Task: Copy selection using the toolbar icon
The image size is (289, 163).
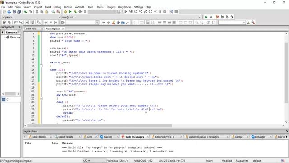Action: click(42, 12)
